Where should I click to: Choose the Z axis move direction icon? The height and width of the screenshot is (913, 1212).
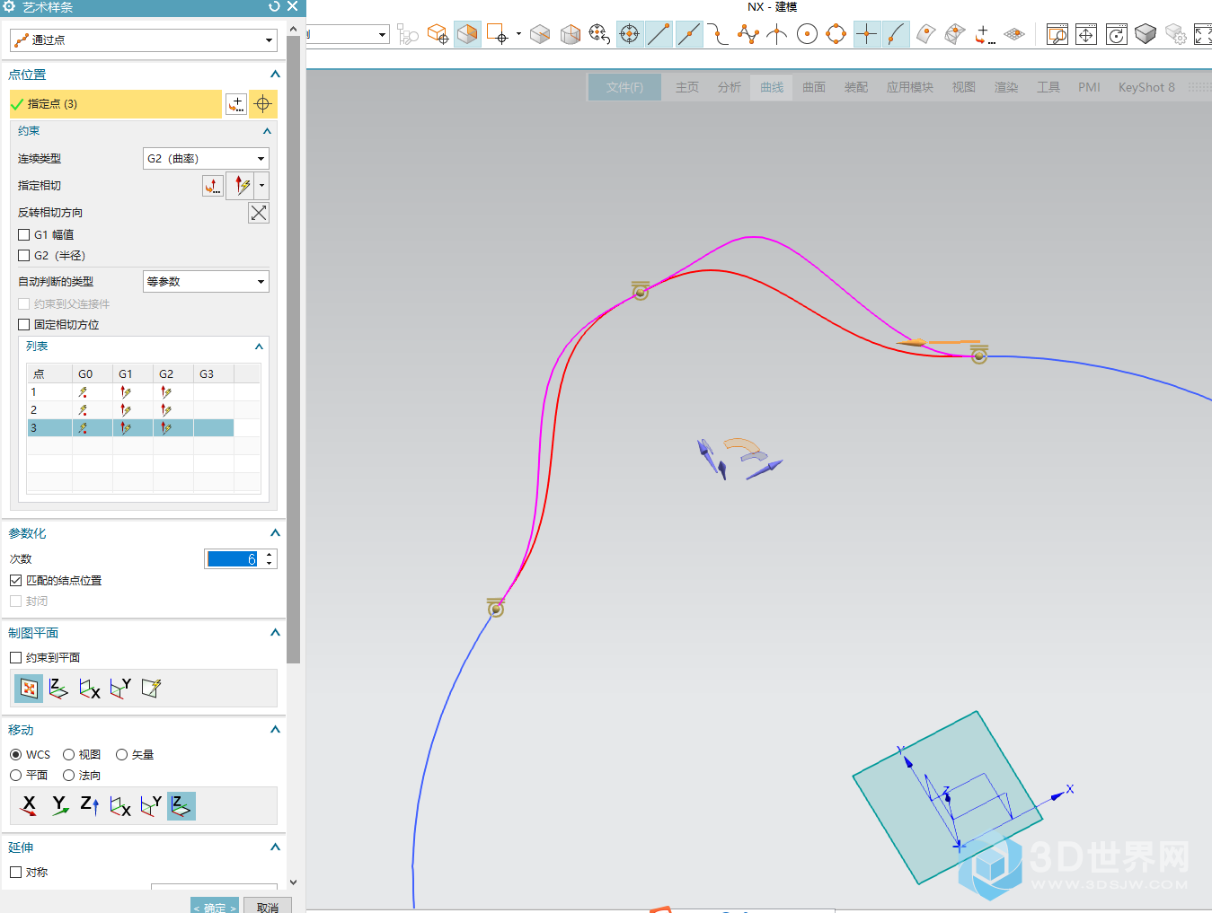click(x=90, y=806)
